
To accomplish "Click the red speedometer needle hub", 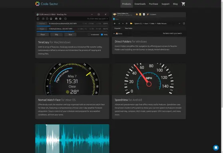I will tap(149, 84).
